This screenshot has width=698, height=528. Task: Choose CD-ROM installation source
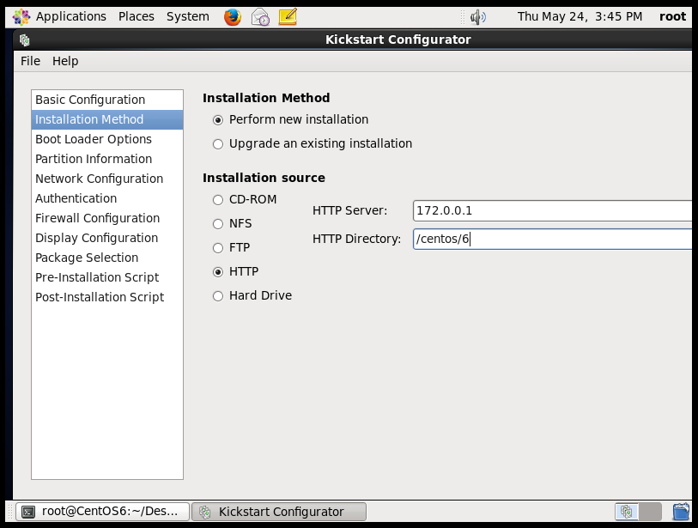pyautogui.click(x=245, y=199)
